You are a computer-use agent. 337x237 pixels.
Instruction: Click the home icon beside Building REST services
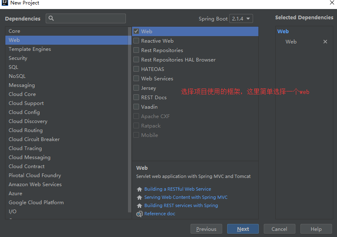[139, 205]
